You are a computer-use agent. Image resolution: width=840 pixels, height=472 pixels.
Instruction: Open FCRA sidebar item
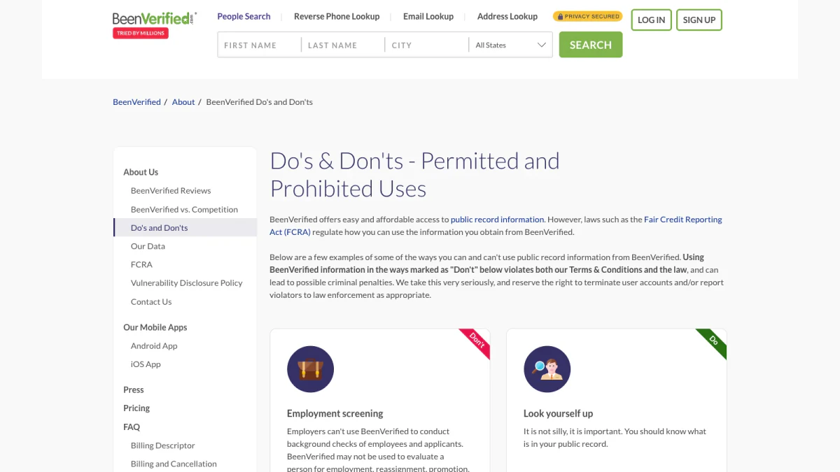pos(141,264)
